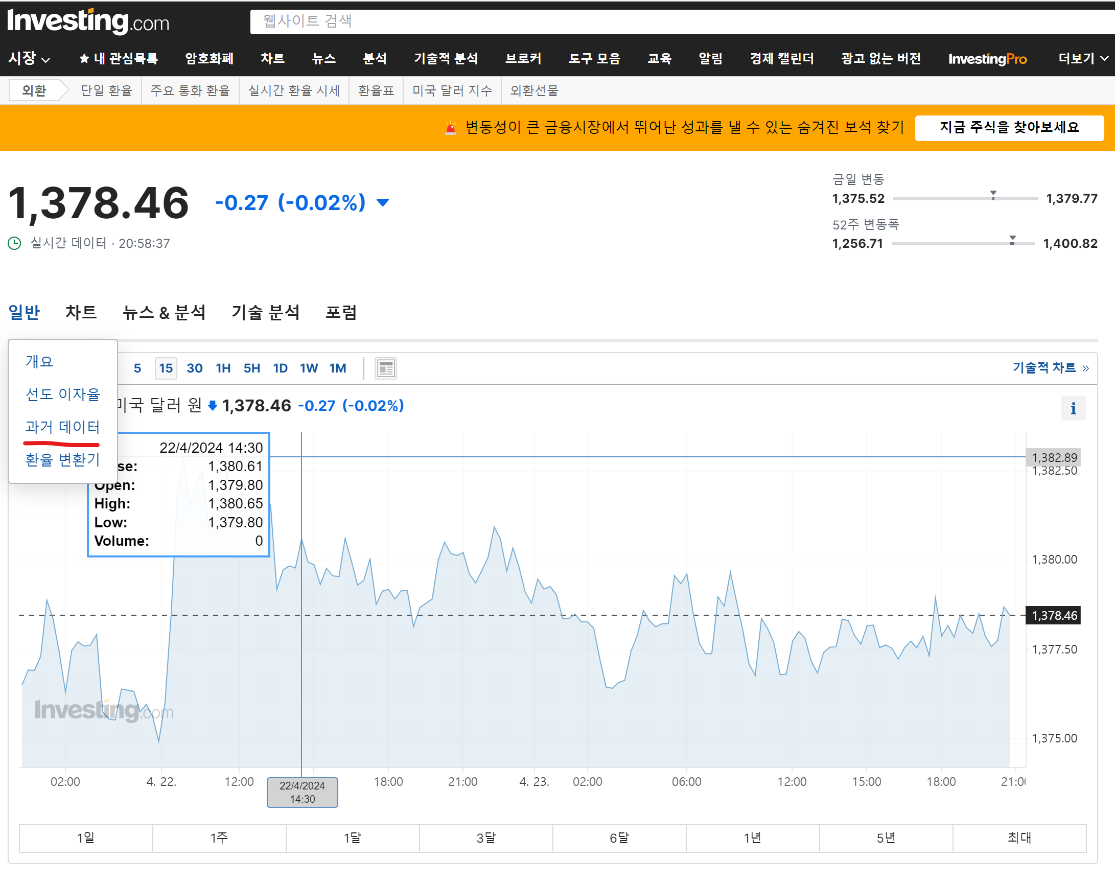Click the blue down-arrow next to -0.02%

coord(383,202)
